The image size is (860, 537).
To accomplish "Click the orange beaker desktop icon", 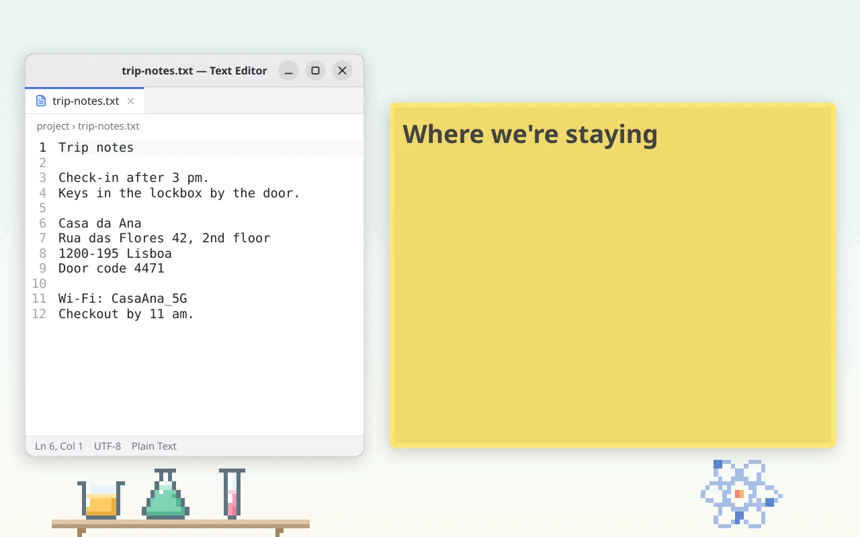I will click(101, 500).
